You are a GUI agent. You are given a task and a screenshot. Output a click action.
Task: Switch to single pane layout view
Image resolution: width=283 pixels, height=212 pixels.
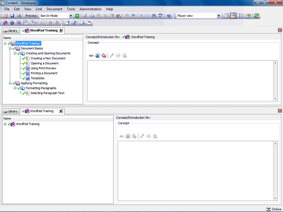226,16
